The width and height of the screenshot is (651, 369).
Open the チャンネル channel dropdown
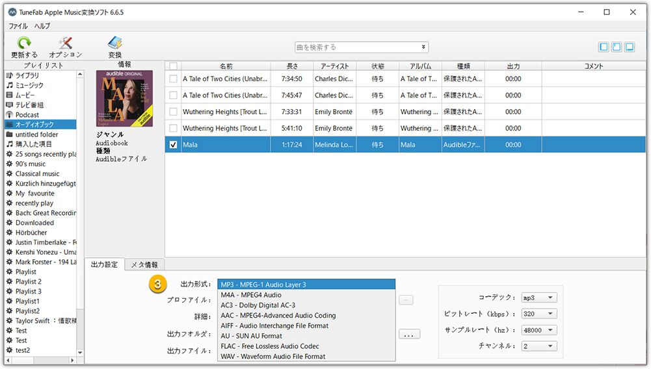point(539,346)
